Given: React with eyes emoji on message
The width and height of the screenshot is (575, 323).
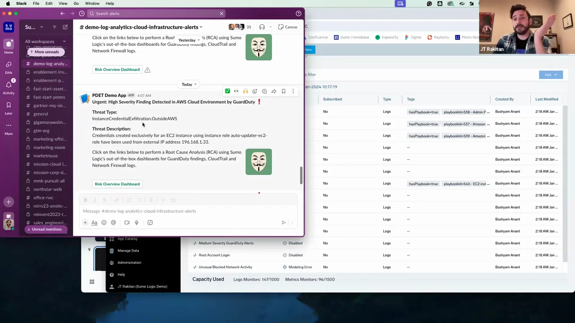Looking at the screenshot, I should [x=236, y=92].
